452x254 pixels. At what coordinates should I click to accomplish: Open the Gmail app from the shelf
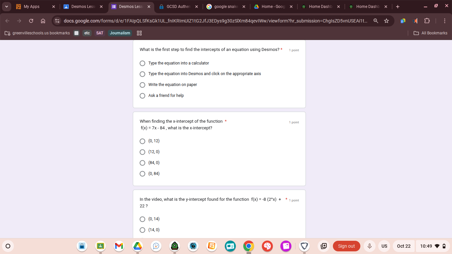coord(119,246)
